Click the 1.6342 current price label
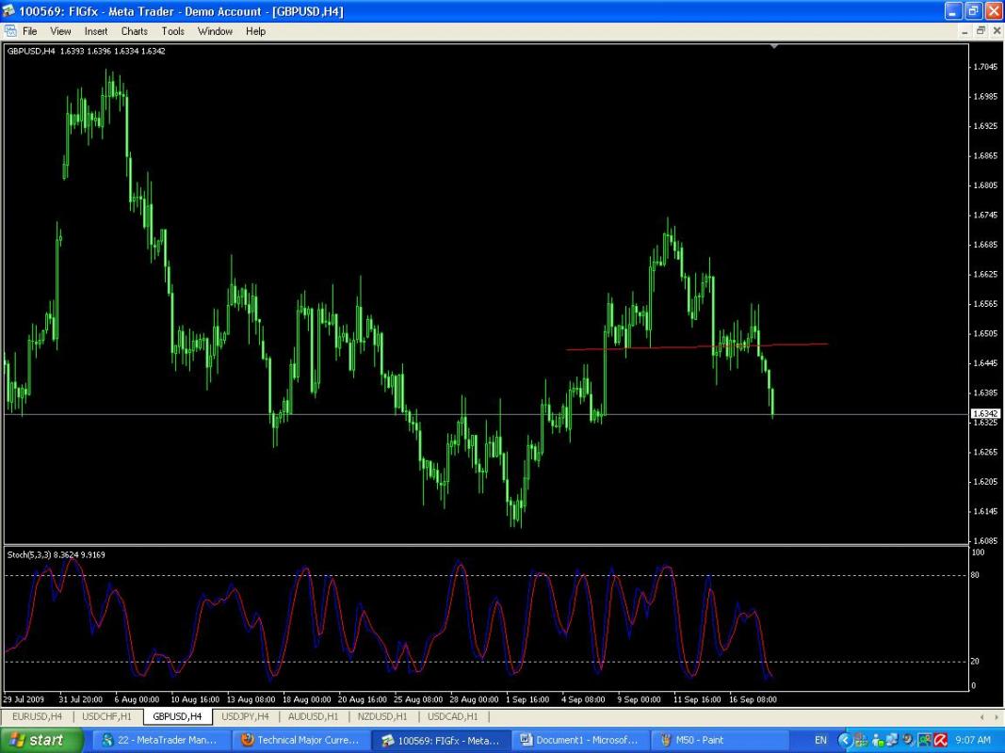This screenshot has width=1005, height=753. [985, 413]
